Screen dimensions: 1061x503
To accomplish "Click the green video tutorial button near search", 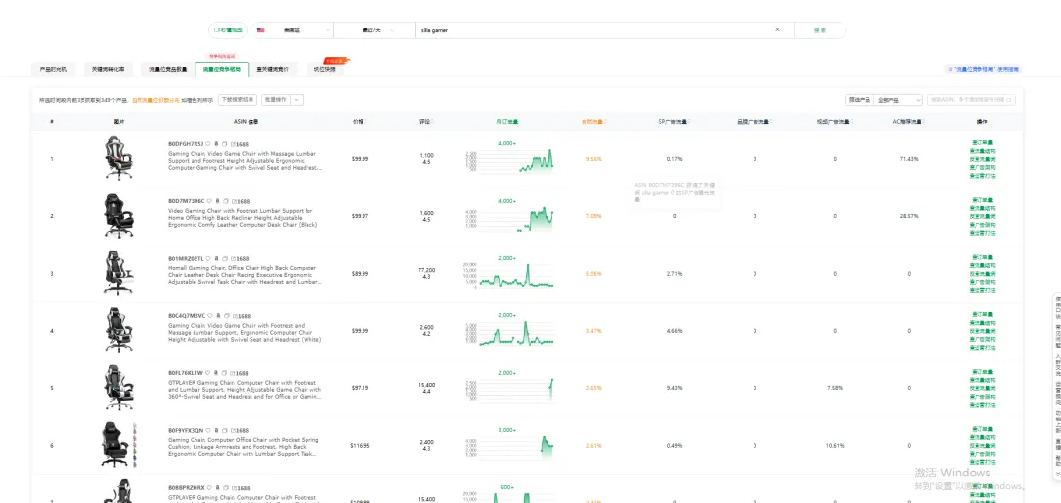I will click(x=228, y=30).
